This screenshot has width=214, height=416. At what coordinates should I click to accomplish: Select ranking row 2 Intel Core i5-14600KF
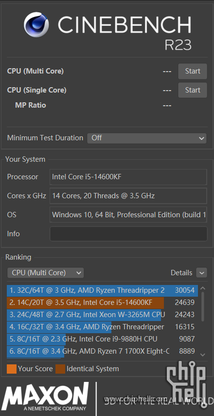102,303
